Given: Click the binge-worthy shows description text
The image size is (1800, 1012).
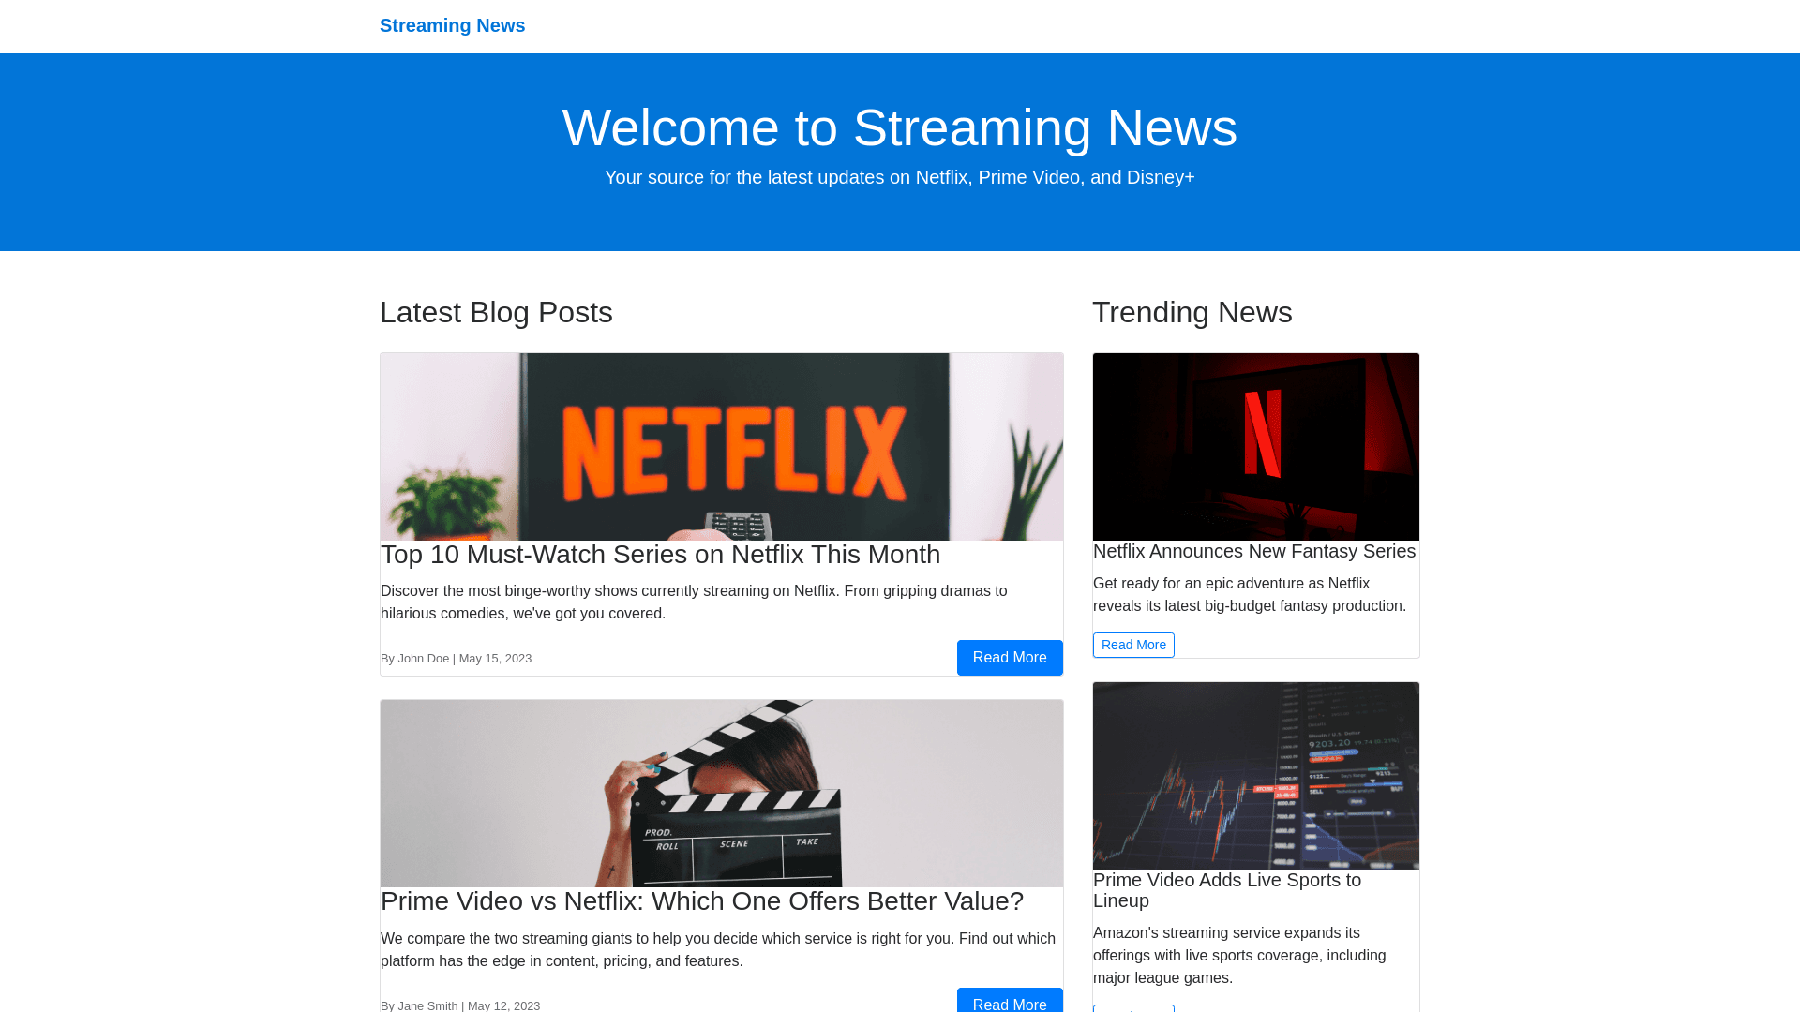Looking at the screenshot, I should click(694, 603).
